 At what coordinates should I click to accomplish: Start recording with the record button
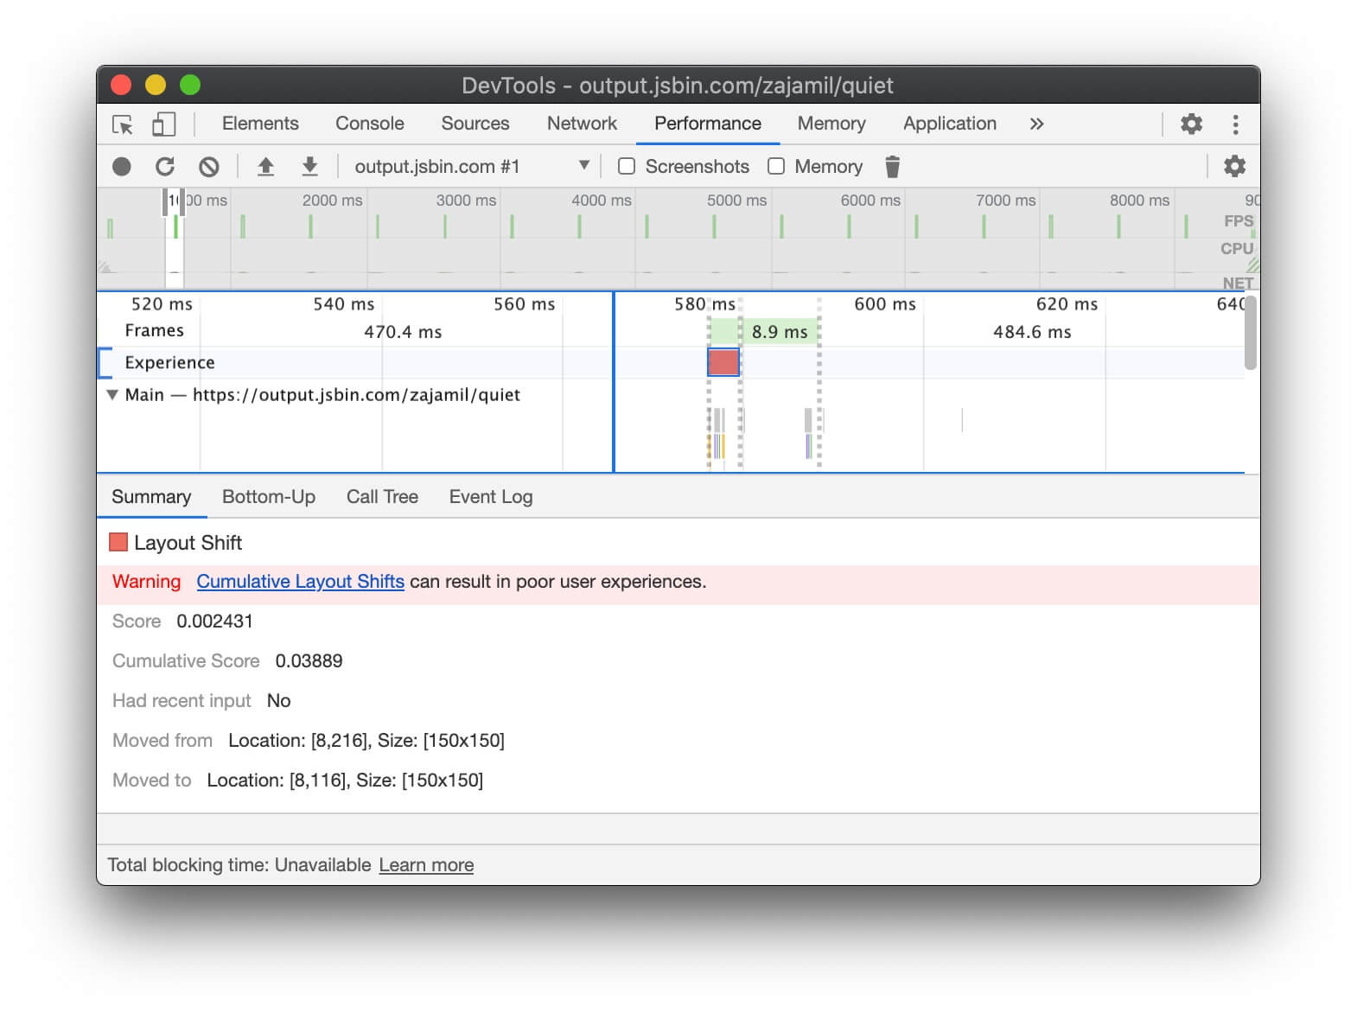pos(122,167)
